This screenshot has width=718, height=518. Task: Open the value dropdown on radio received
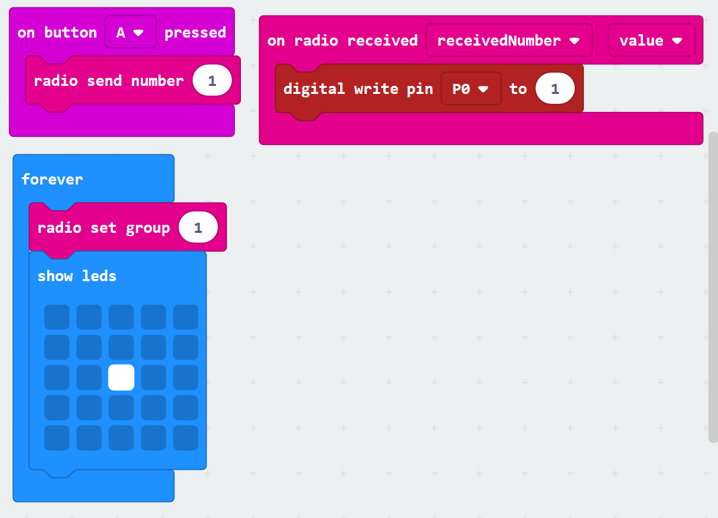pos(650,41)
